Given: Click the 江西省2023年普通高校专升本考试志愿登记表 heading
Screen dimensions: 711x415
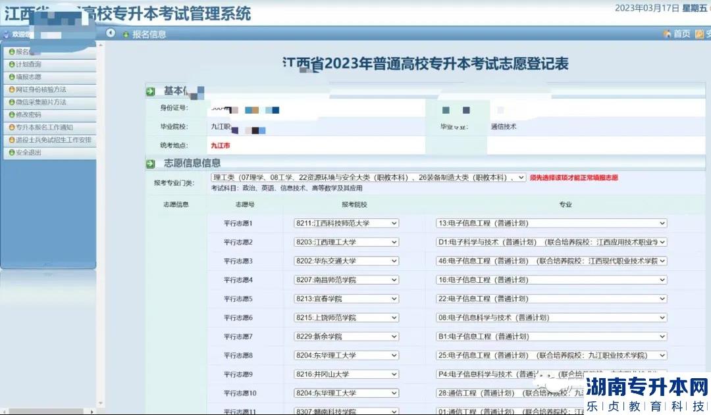Looking at the screenshot, I should click(x=426, y=64).
